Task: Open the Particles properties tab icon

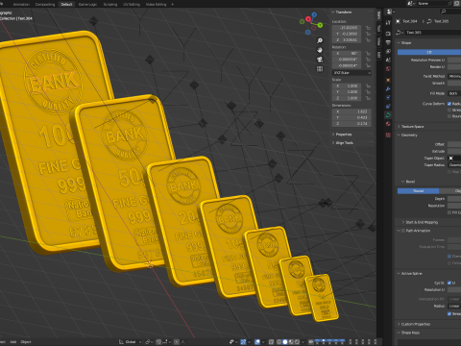Action: pyautogui.click(x=388, y=97)
